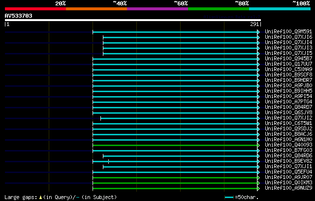Click the cyan 50char scale bar

(229, 198)
